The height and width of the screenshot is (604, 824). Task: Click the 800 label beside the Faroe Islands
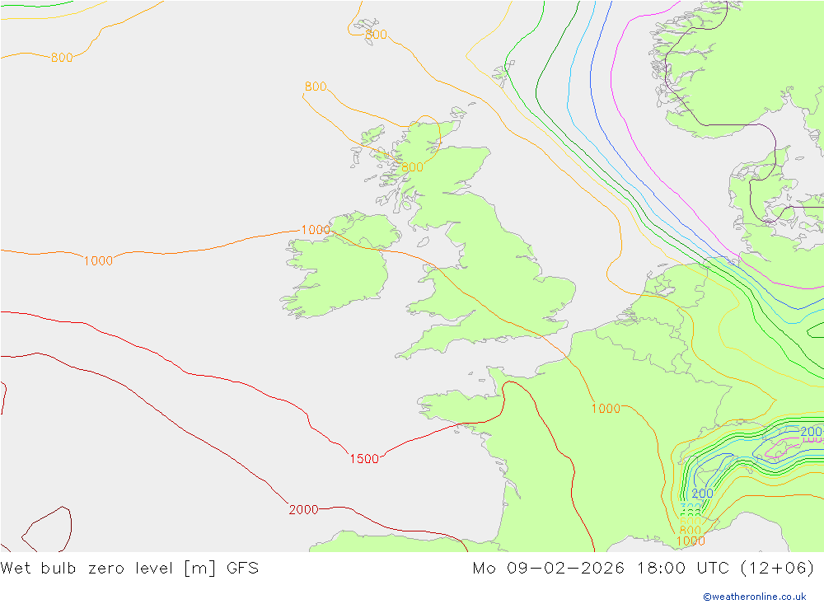click(376, 35)
